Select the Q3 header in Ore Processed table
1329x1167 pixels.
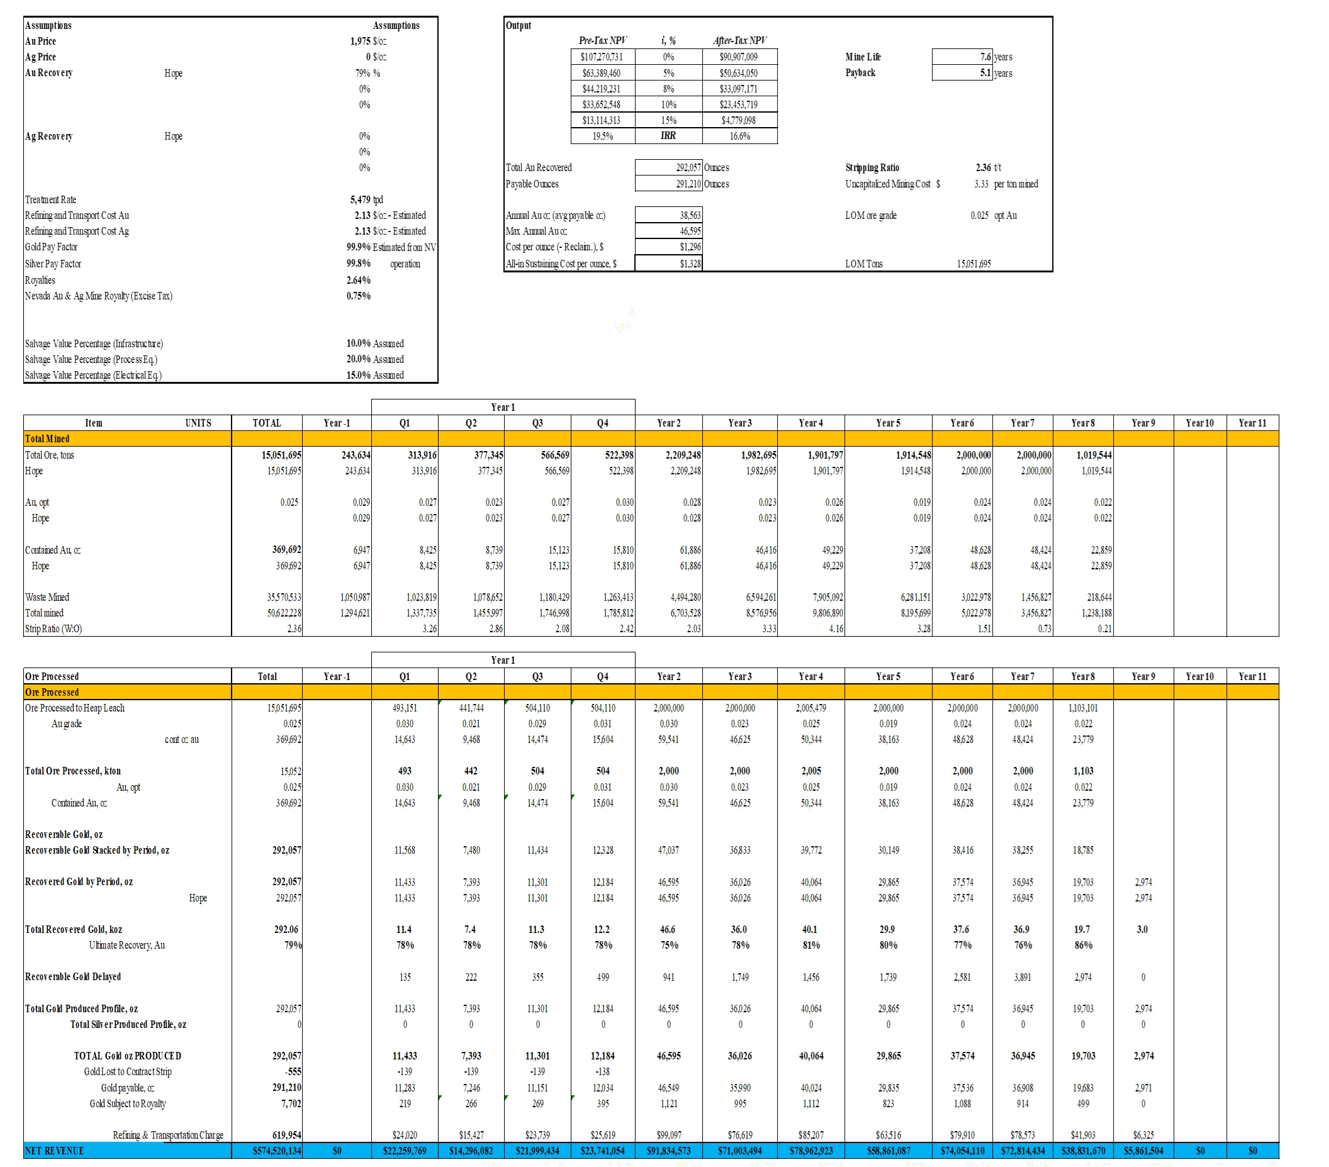tap(538, 677)
